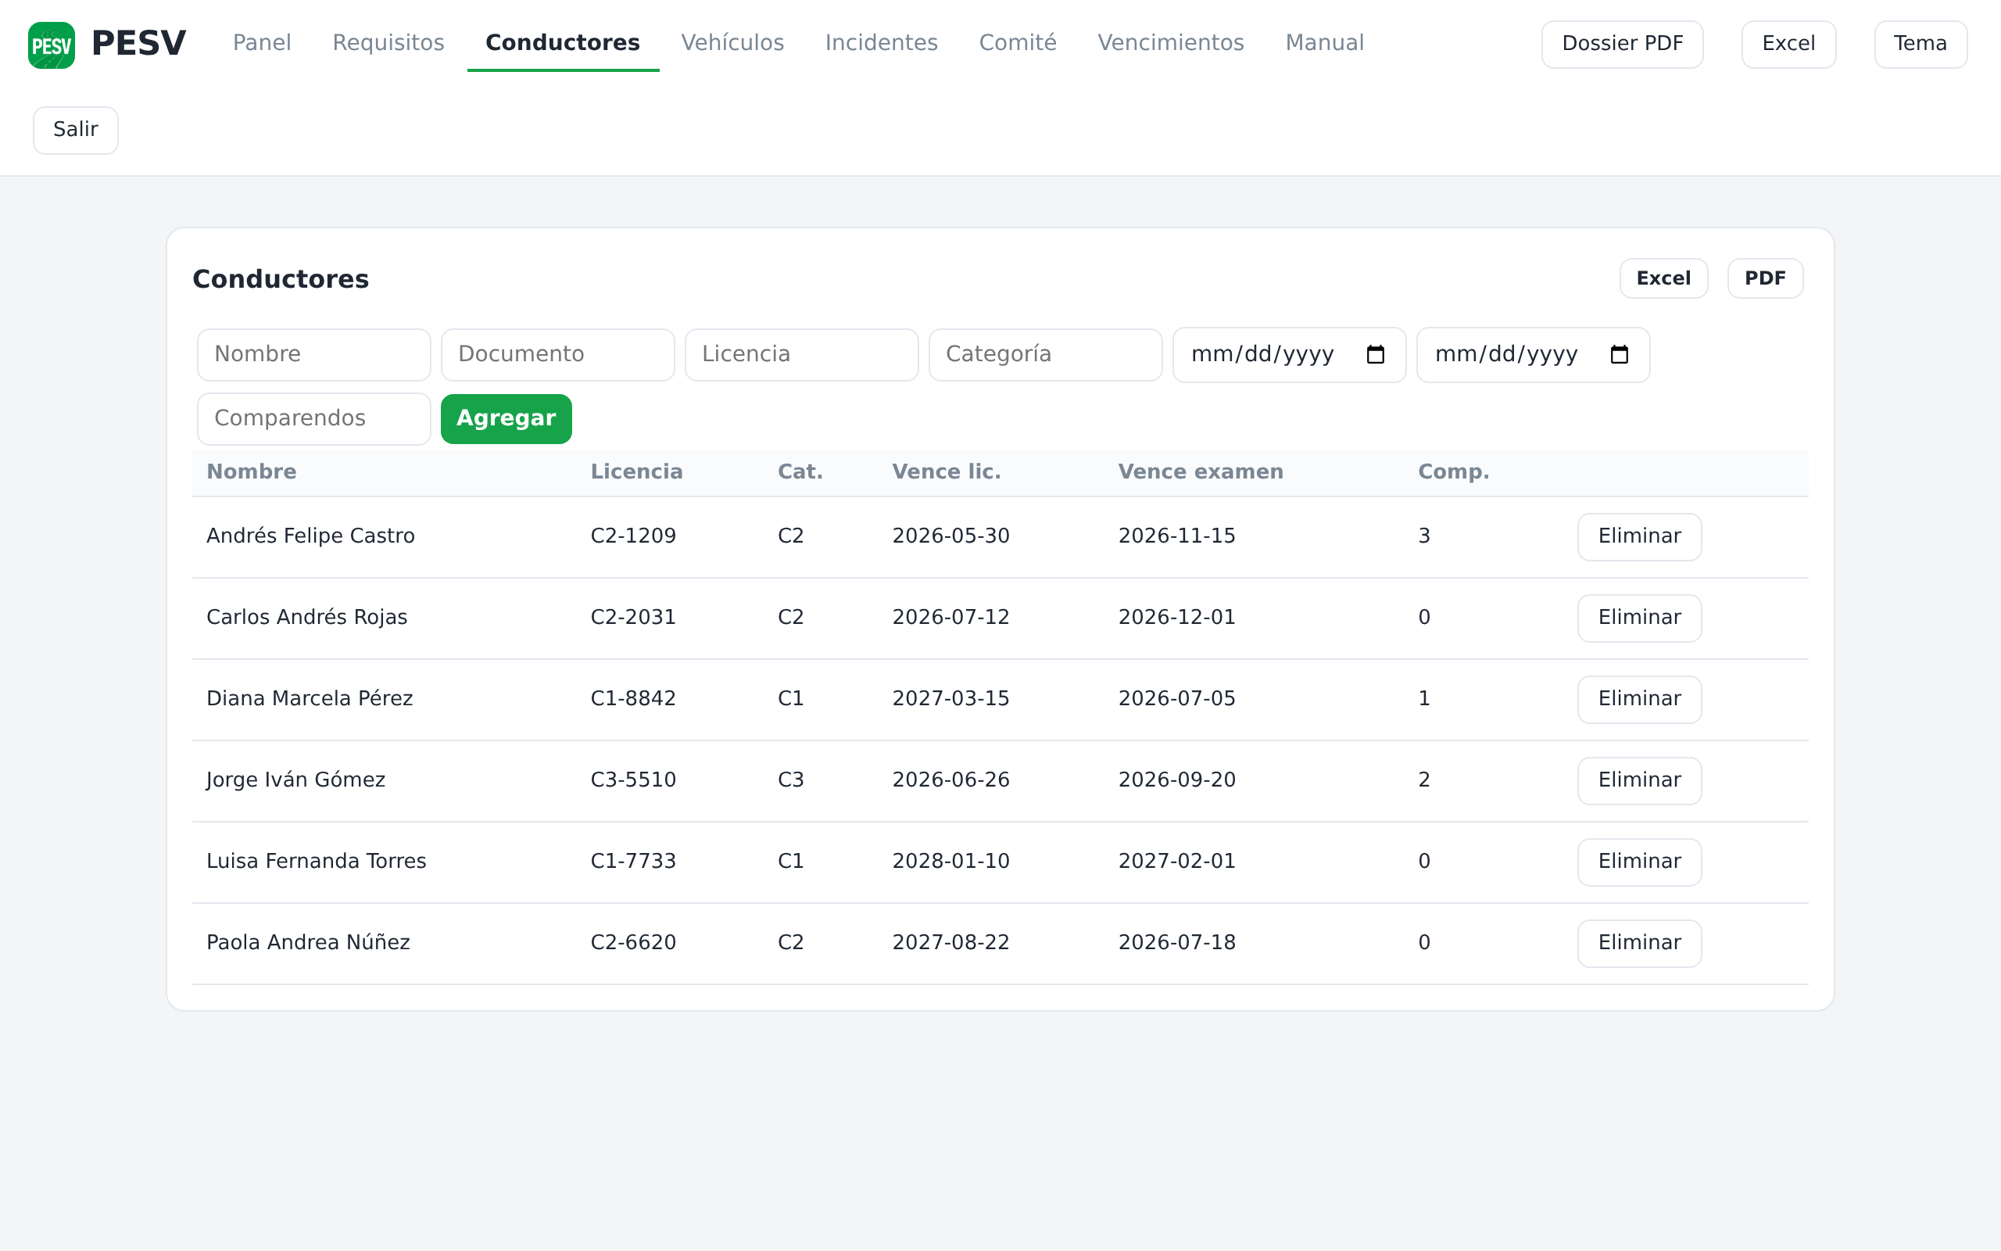Toggle the Tema theme button

pos(1919,44)
